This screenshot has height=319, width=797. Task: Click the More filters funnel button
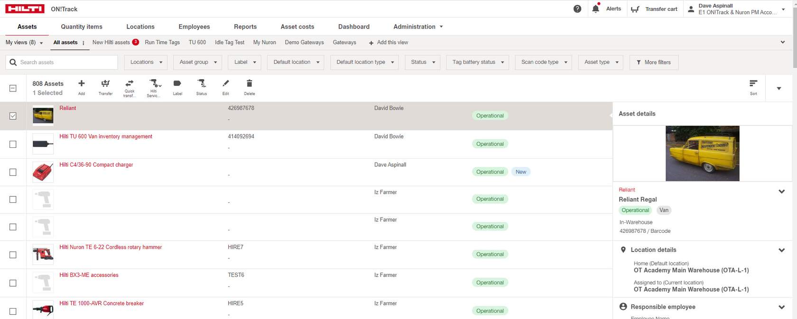pyautogui.click(x=654, y=62)
